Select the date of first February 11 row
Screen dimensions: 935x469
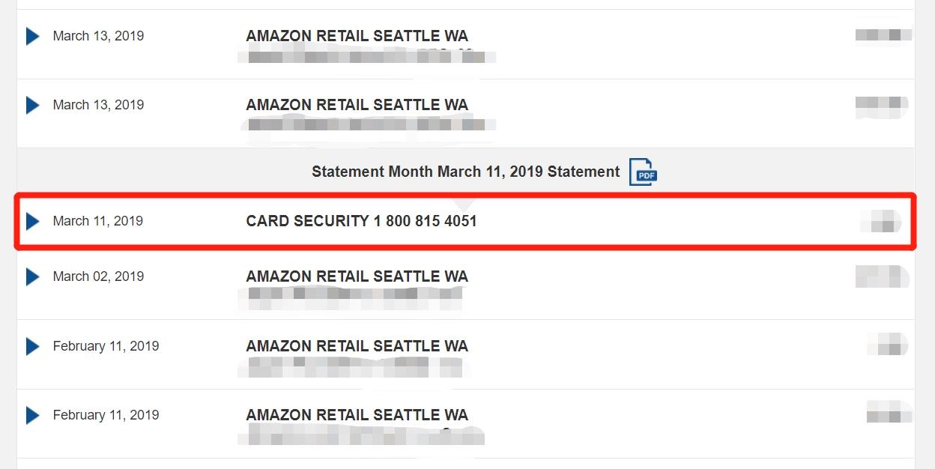[x=106, y=346]
